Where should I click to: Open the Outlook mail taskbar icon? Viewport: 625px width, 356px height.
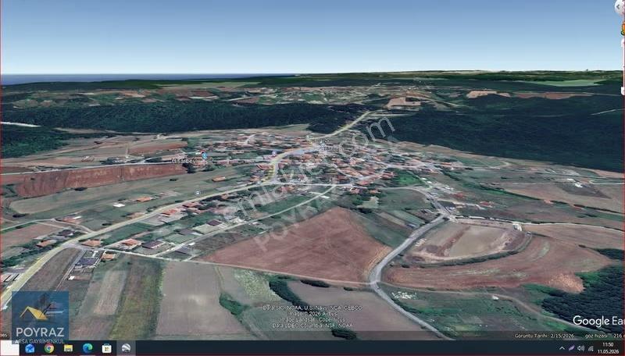tap(30, 348)
